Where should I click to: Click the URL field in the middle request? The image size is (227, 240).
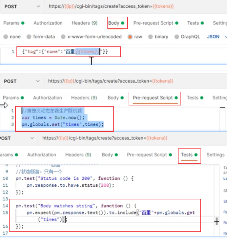tap(111, 81)
